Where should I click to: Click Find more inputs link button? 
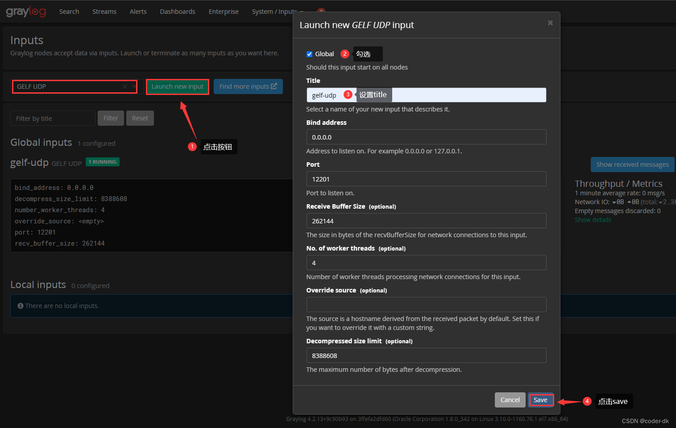[x=248, y=86]
